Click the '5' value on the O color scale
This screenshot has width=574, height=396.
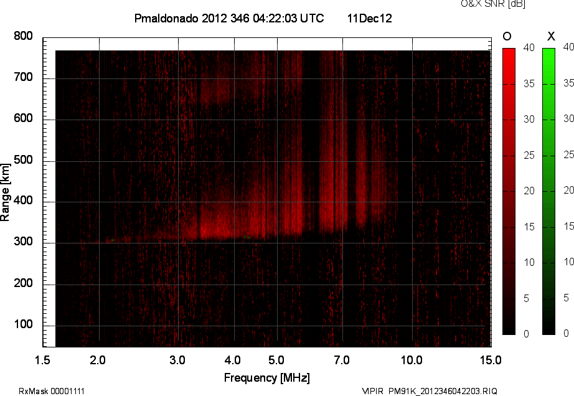click(x=526, y=298)
